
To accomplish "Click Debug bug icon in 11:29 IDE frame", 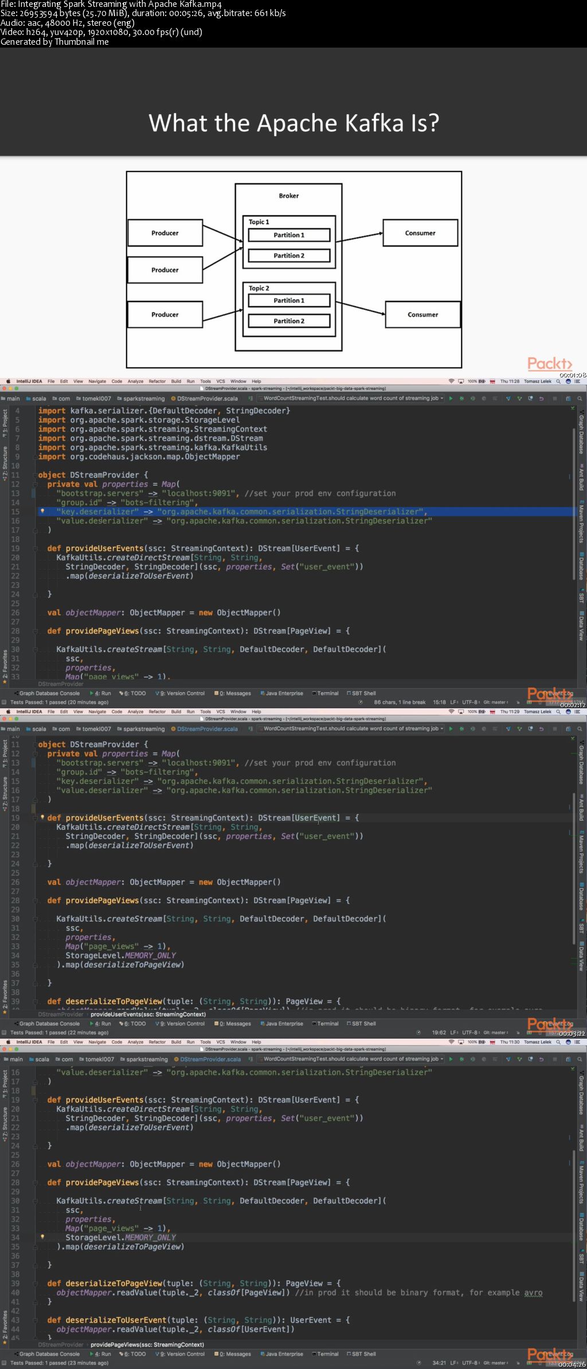I will 461,728.
